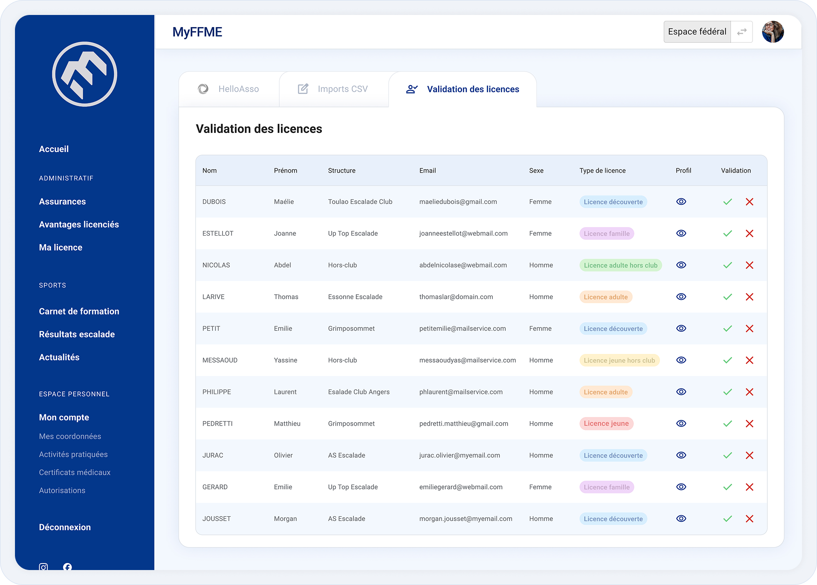The width and height of the screenshot is (817, 585).
Task: Click the FFME logo in sidebar
Action: click(85, 74)
